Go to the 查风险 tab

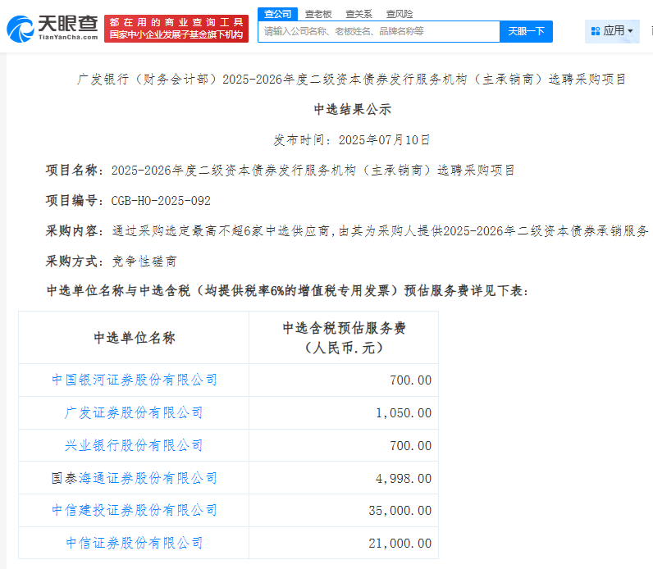coord(399,14)
